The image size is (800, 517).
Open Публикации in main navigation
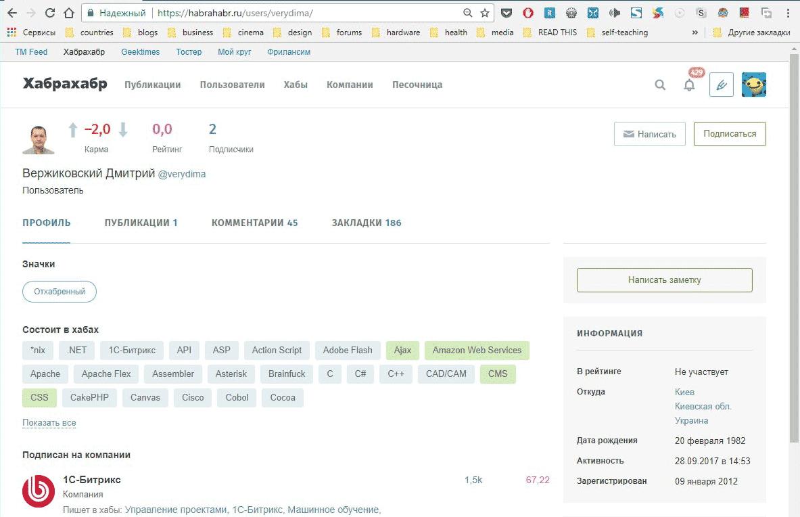pos(153,85)
